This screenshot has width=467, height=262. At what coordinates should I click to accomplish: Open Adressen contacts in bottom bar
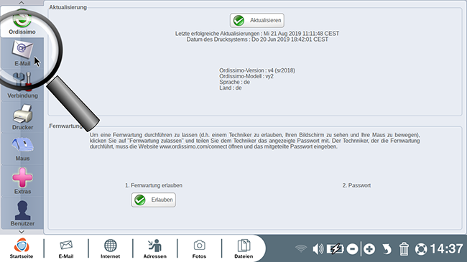point(155,248)
